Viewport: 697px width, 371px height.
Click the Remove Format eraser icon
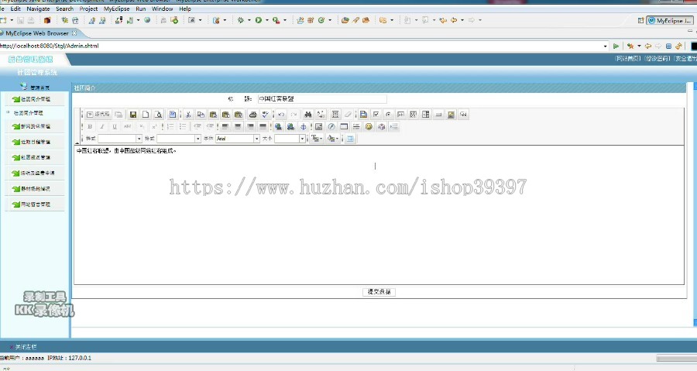[x=348, y=115]
